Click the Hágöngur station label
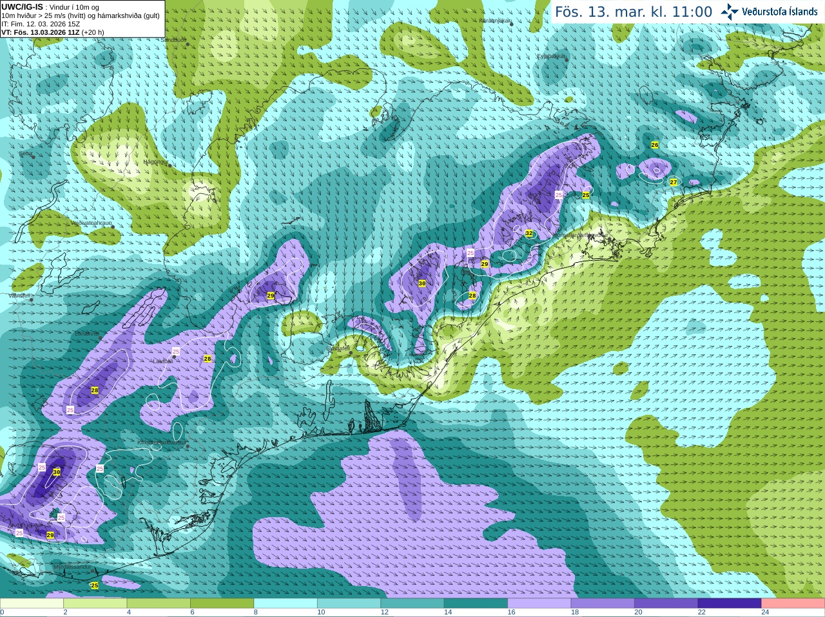This screenshot has width=825, height=617. click(155, 162)
